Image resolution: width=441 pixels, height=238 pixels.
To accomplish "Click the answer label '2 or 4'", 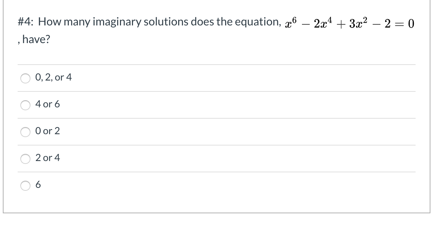I will (x=48, y=158).
